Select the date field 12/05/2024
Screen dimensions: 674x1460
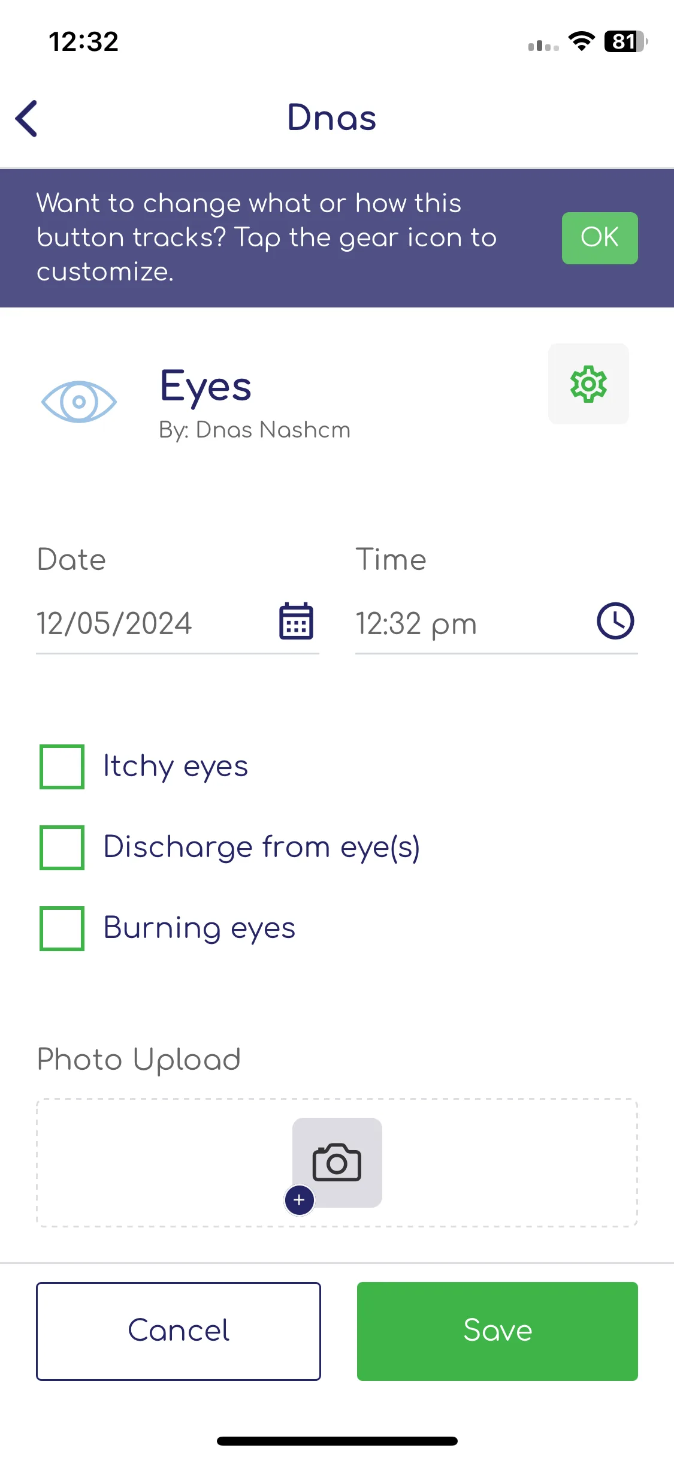[177, 623]
